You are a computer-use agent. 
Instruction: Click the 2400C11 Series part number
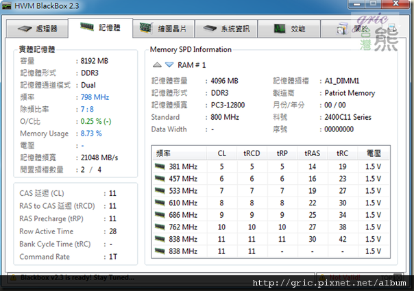click(x=348, y=117)
